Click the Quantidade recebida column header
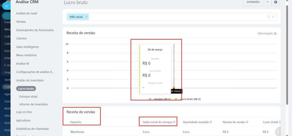The width and height of the screenshot is (292, 136). (x=196, y=122)
